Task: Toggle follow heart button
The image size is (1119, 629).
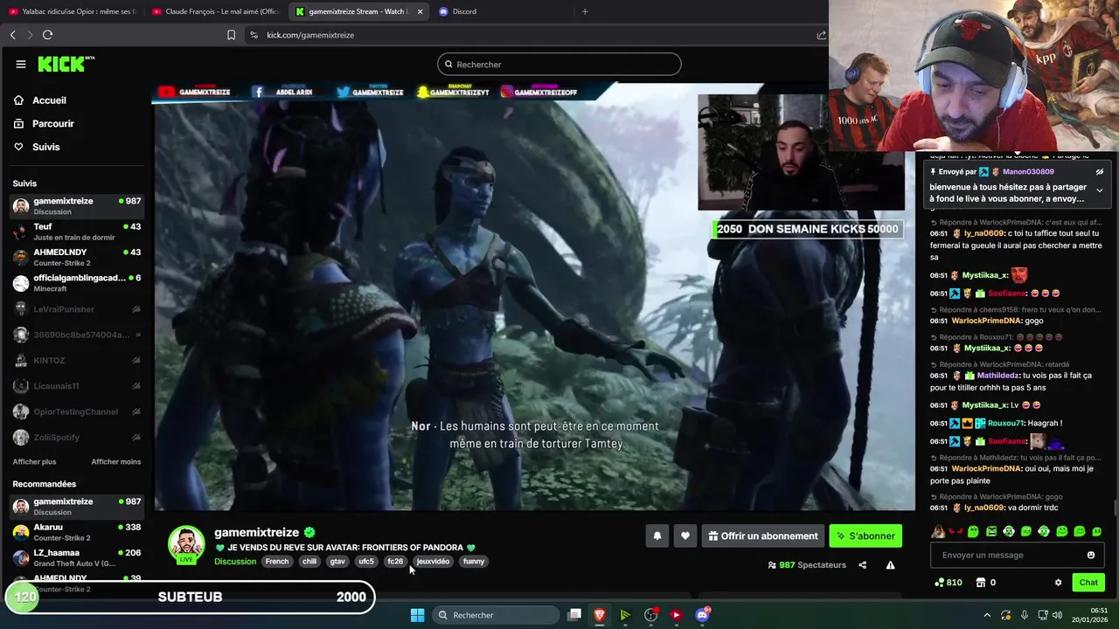Action: [685, 536]
